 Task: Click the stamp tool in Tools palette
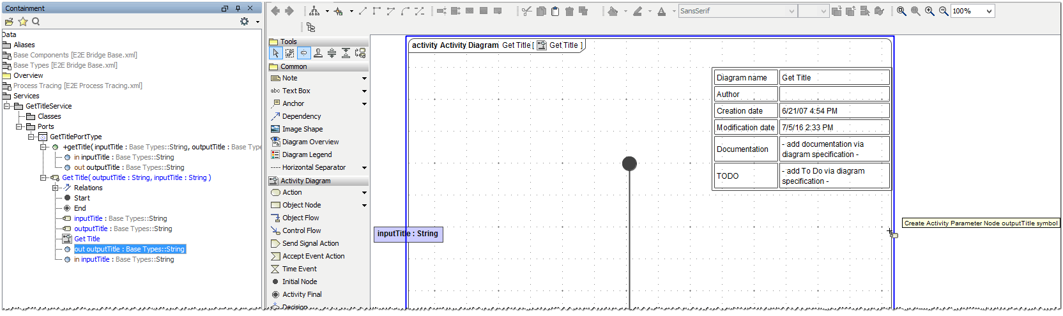[317, 53]
